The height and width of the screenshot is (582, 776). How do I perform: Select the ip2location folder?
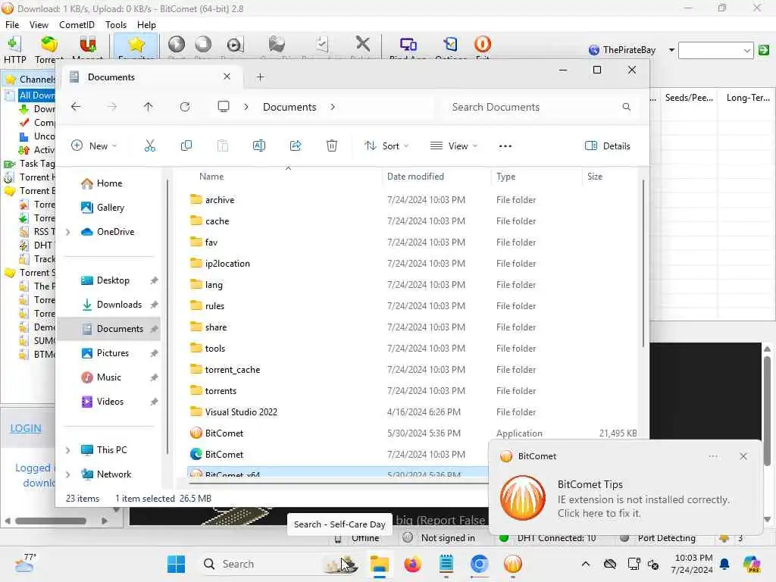click(227, 263)
